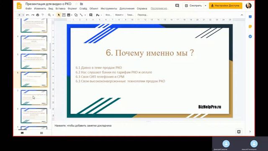
Task: Select slide 5 thumbnail
Action: (x=34, y=61)
